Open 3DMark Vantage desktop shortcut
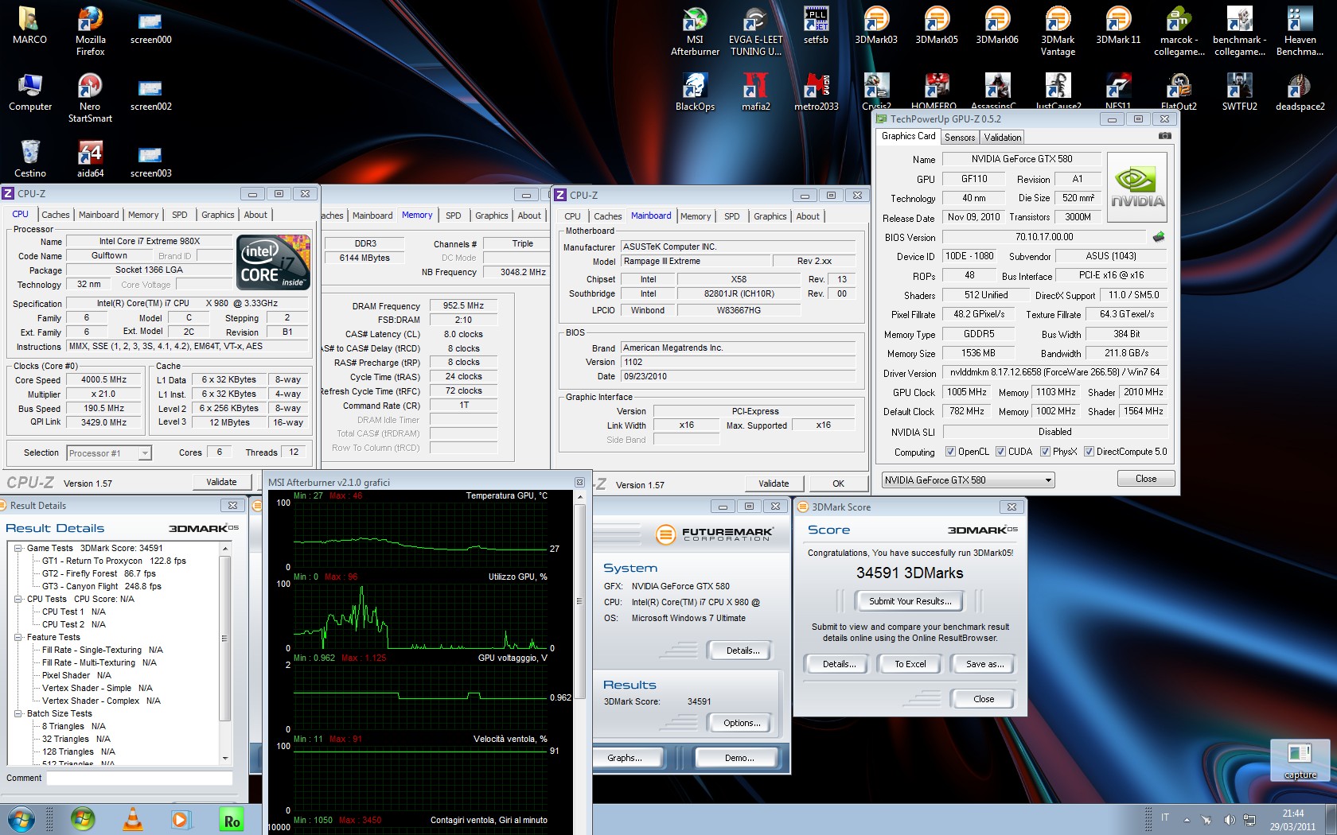 (x=1058, y=30)
